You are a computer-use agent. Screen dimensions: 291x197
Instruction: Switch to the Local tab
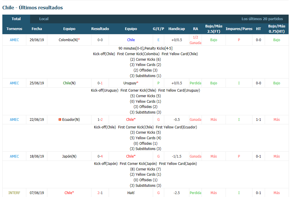click(x=44, y=19)
